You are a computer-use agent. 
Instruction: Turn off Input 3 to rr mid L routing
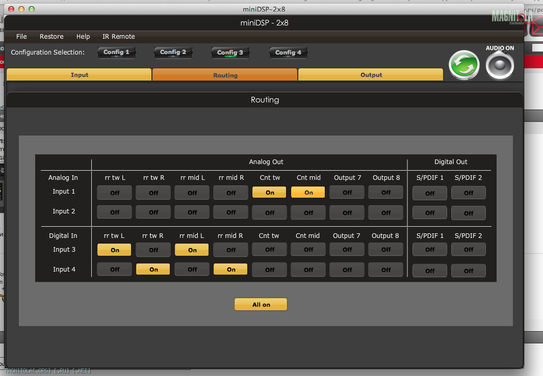(x=192, y=250)
